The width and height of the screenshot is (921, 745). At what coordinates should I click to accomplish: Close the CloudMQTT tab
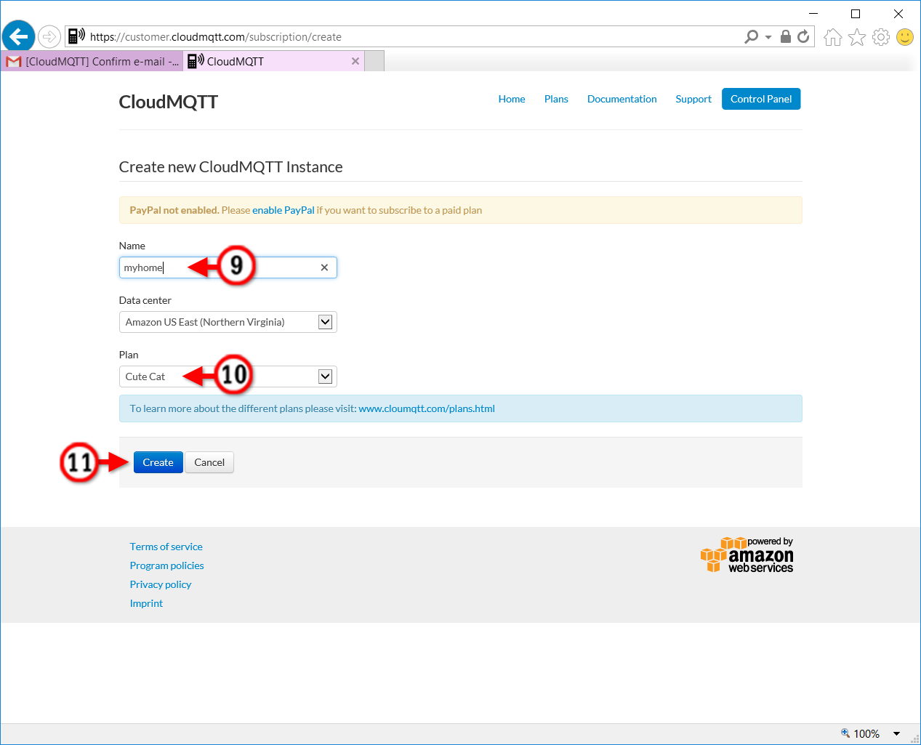click(x=355, y=61)
